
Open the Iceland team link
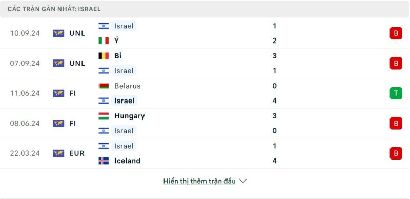127,161
